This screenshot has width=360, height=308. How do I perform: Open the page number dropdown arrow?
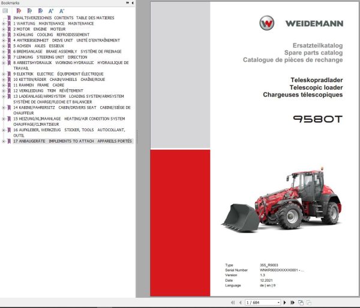278,303
